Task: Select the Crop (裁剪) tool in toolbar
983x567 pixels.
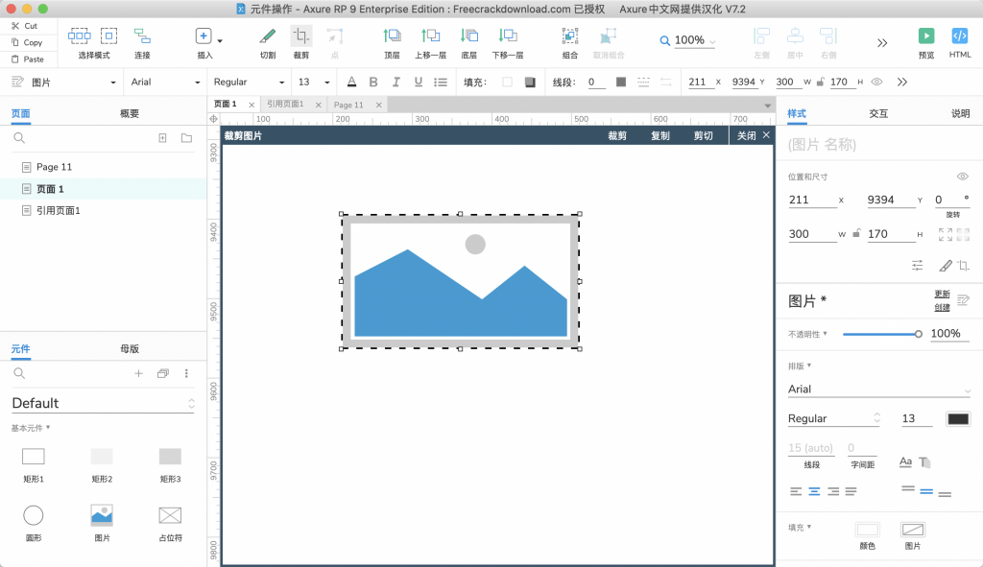Action: 300,36
